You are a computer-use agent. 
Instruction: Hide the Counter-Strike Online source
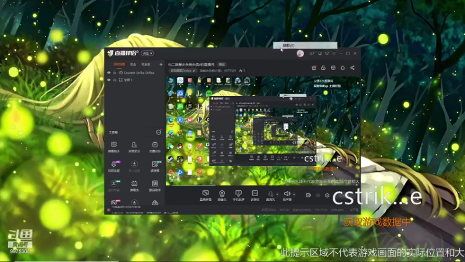(109, 73)
